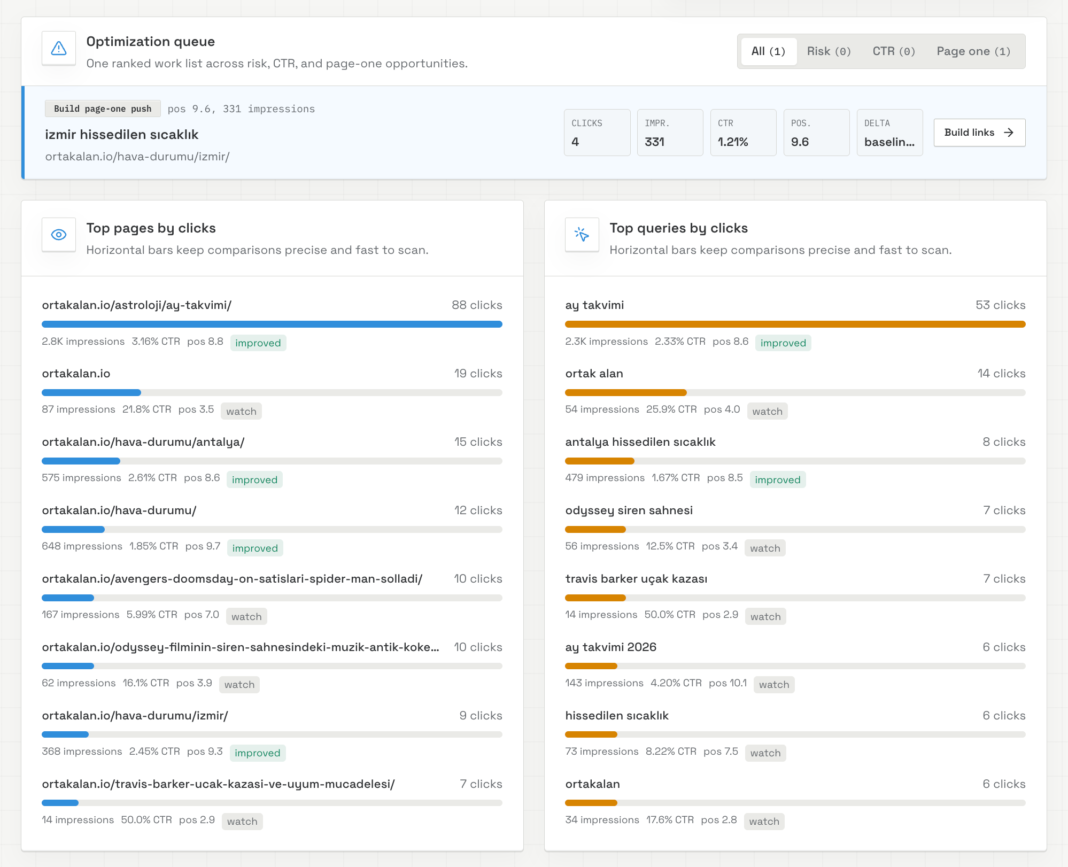
Task: Select the hissedilen sıcaklık query row title
Action: coord(617,716)
